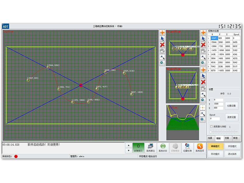Click the 系统复位 system reset icon
244x183 pixels.
tap(150, 147)
